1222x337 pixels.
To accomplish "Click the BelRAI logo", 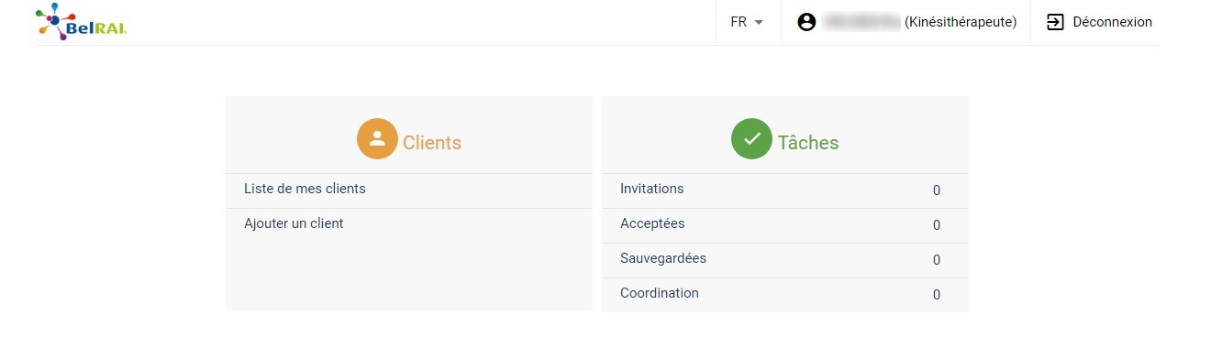I will 82,22.
